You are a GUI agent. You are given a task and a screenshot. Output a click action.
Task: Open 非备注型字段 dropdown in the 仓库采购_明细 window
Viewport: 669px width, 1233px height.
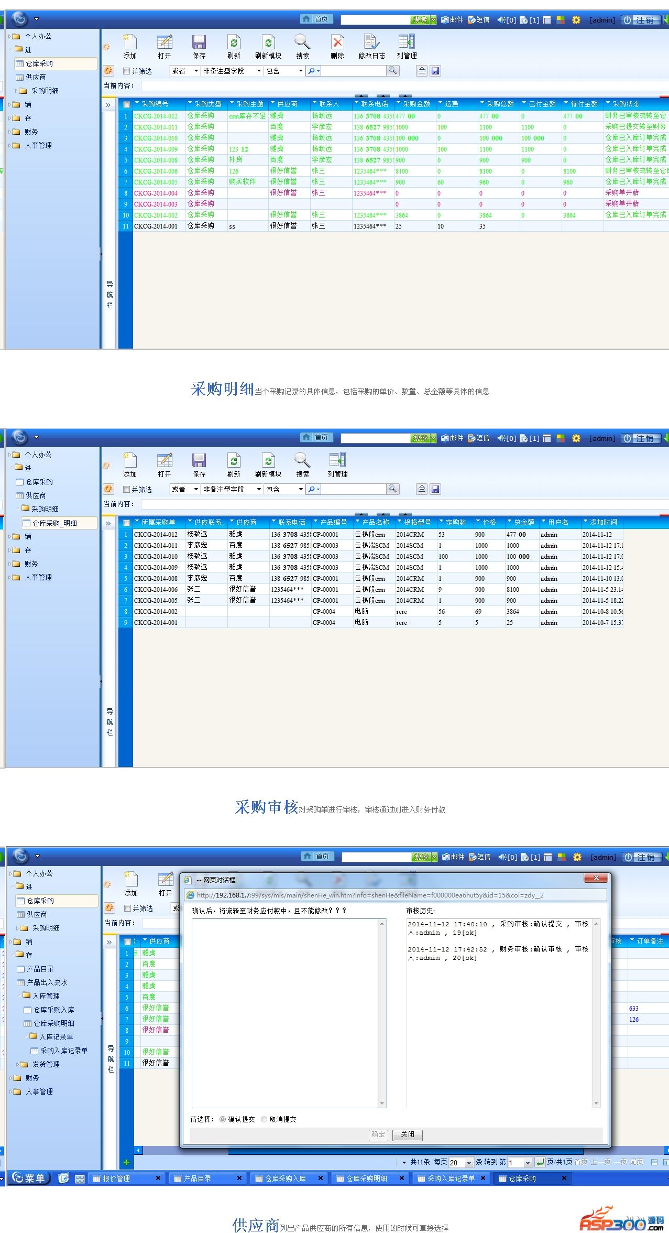click(232, 489)
